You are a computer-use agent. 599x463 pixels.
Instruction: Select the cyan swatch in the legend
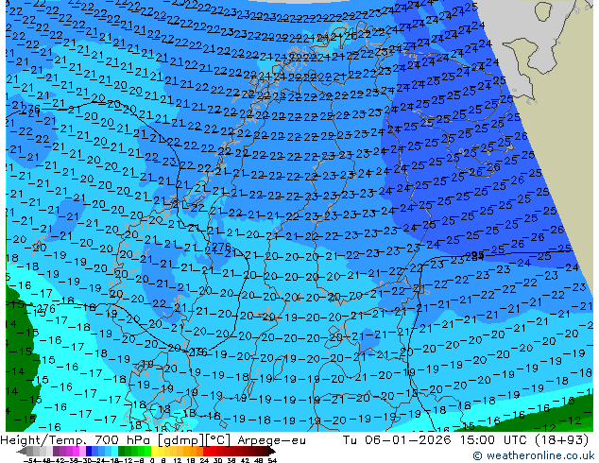[115, 451]
